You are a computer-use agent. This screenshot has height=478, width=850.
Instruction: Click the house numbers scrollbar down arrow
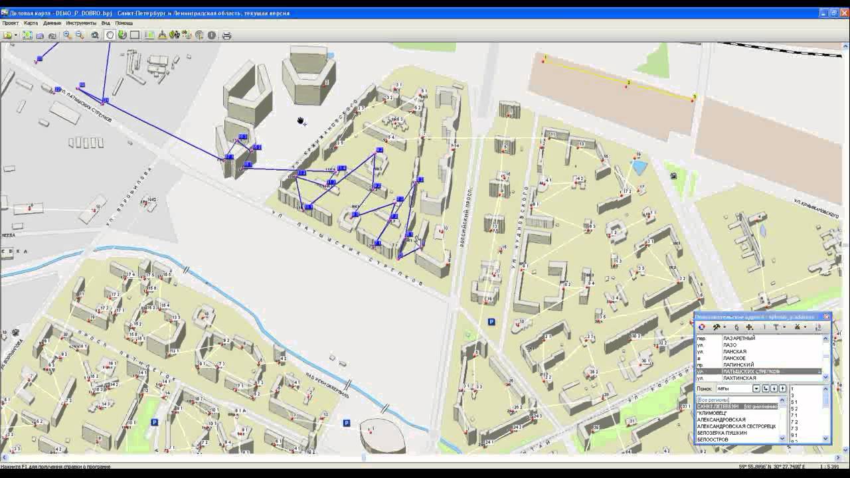click(826, 438)
